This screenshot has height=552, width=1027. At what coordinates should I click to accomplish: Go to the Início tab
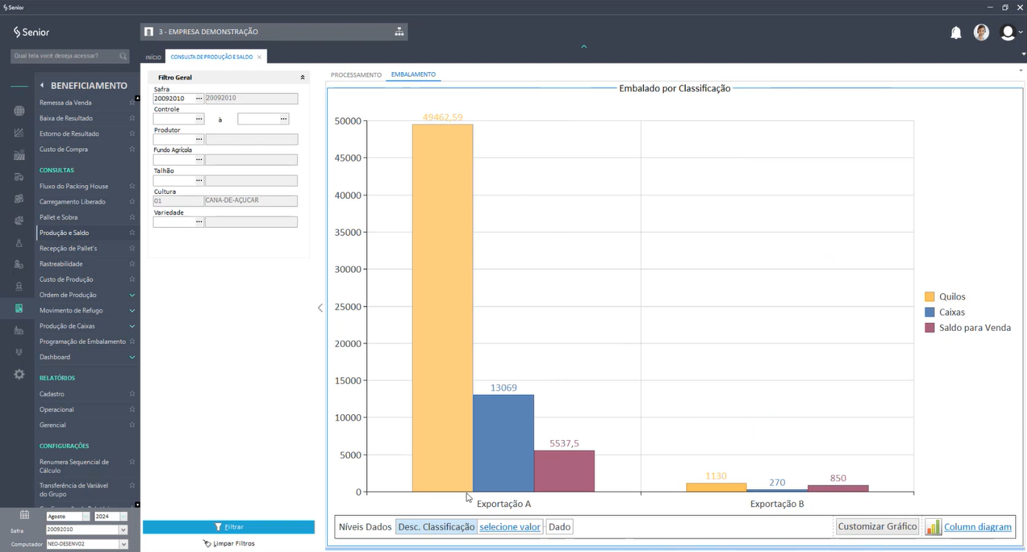[x=153, y=57]
